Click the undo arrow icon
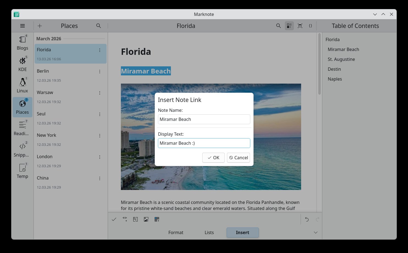Image resolution: width=408 pixels, height=253 pixels. pos(307,219)
